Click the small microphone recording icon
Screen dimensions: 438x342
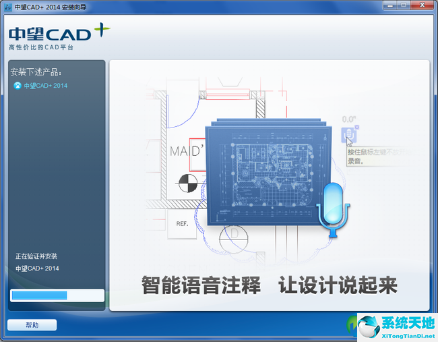click(348, 135)
